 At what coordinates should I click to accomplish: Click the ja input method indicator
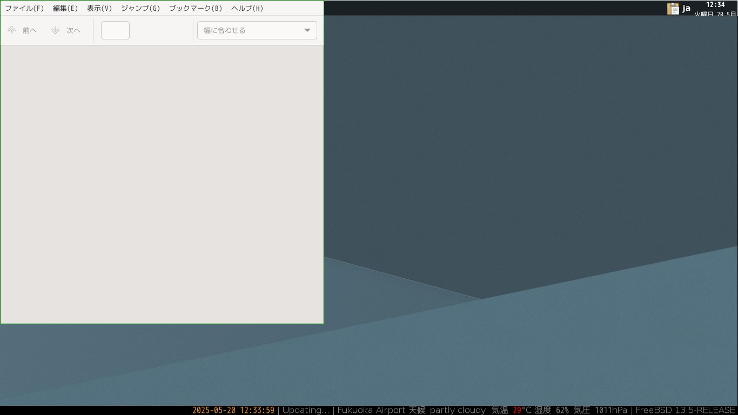click(x=687, y=8)
